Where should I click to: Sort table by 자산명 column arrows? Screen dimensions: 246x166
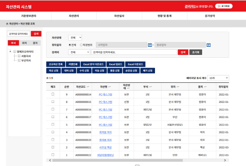(109, 87)
